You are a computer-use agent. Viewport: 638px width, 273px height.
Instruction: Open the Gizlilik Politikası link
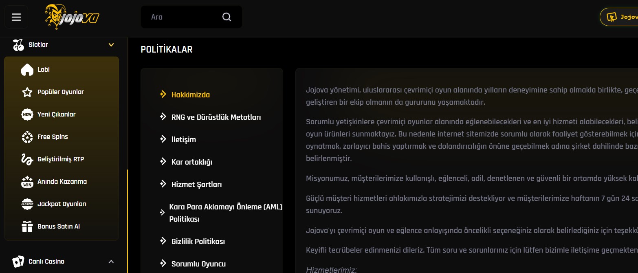198,241
